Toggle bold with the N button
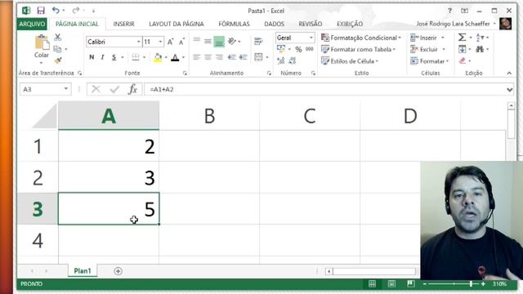 click(x=92, y=57)
